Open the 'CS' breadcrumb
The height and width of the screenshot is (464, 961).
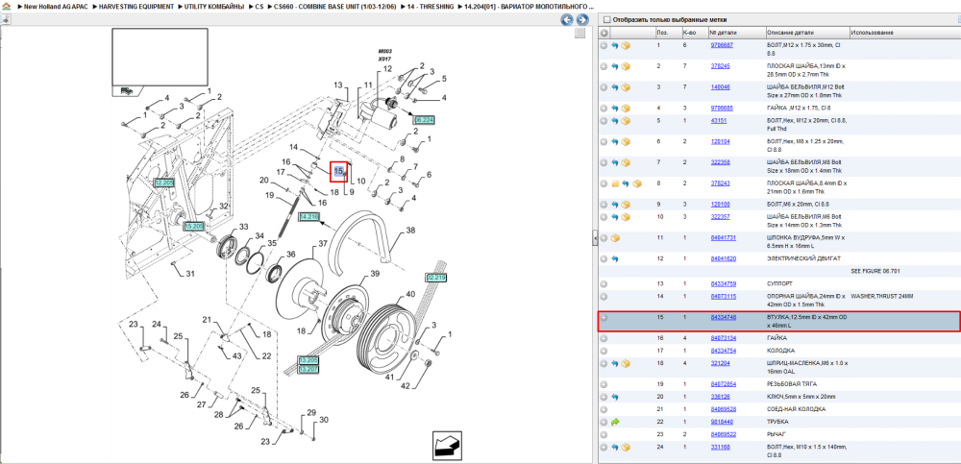tap(259, 6)
